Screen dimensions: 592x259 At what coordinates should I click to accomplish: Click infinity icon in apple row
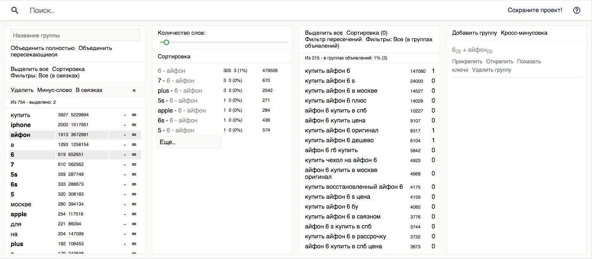134,214
